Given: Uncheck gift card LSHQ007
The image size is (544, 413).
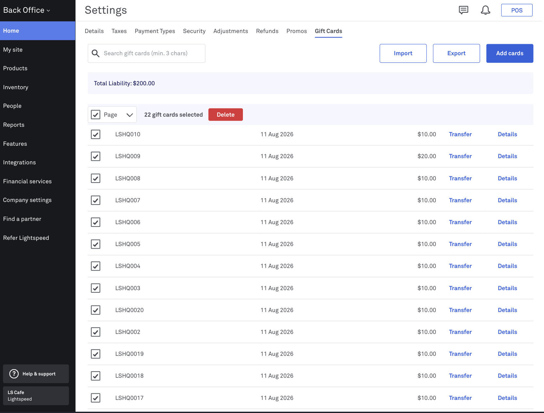Looking at the screenshot, I should [95, 200].
